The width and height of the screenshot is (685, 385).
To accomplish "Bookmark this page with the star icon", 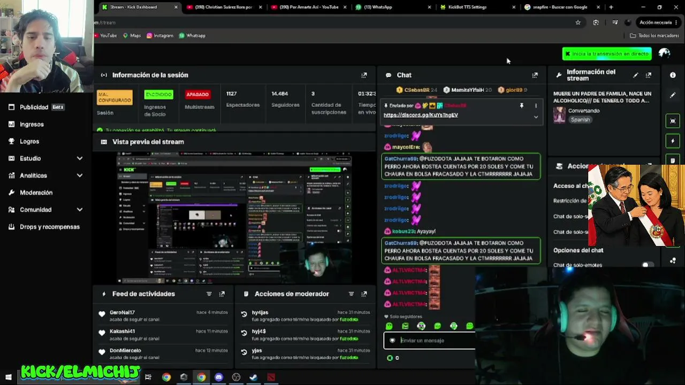I will 578,22.
